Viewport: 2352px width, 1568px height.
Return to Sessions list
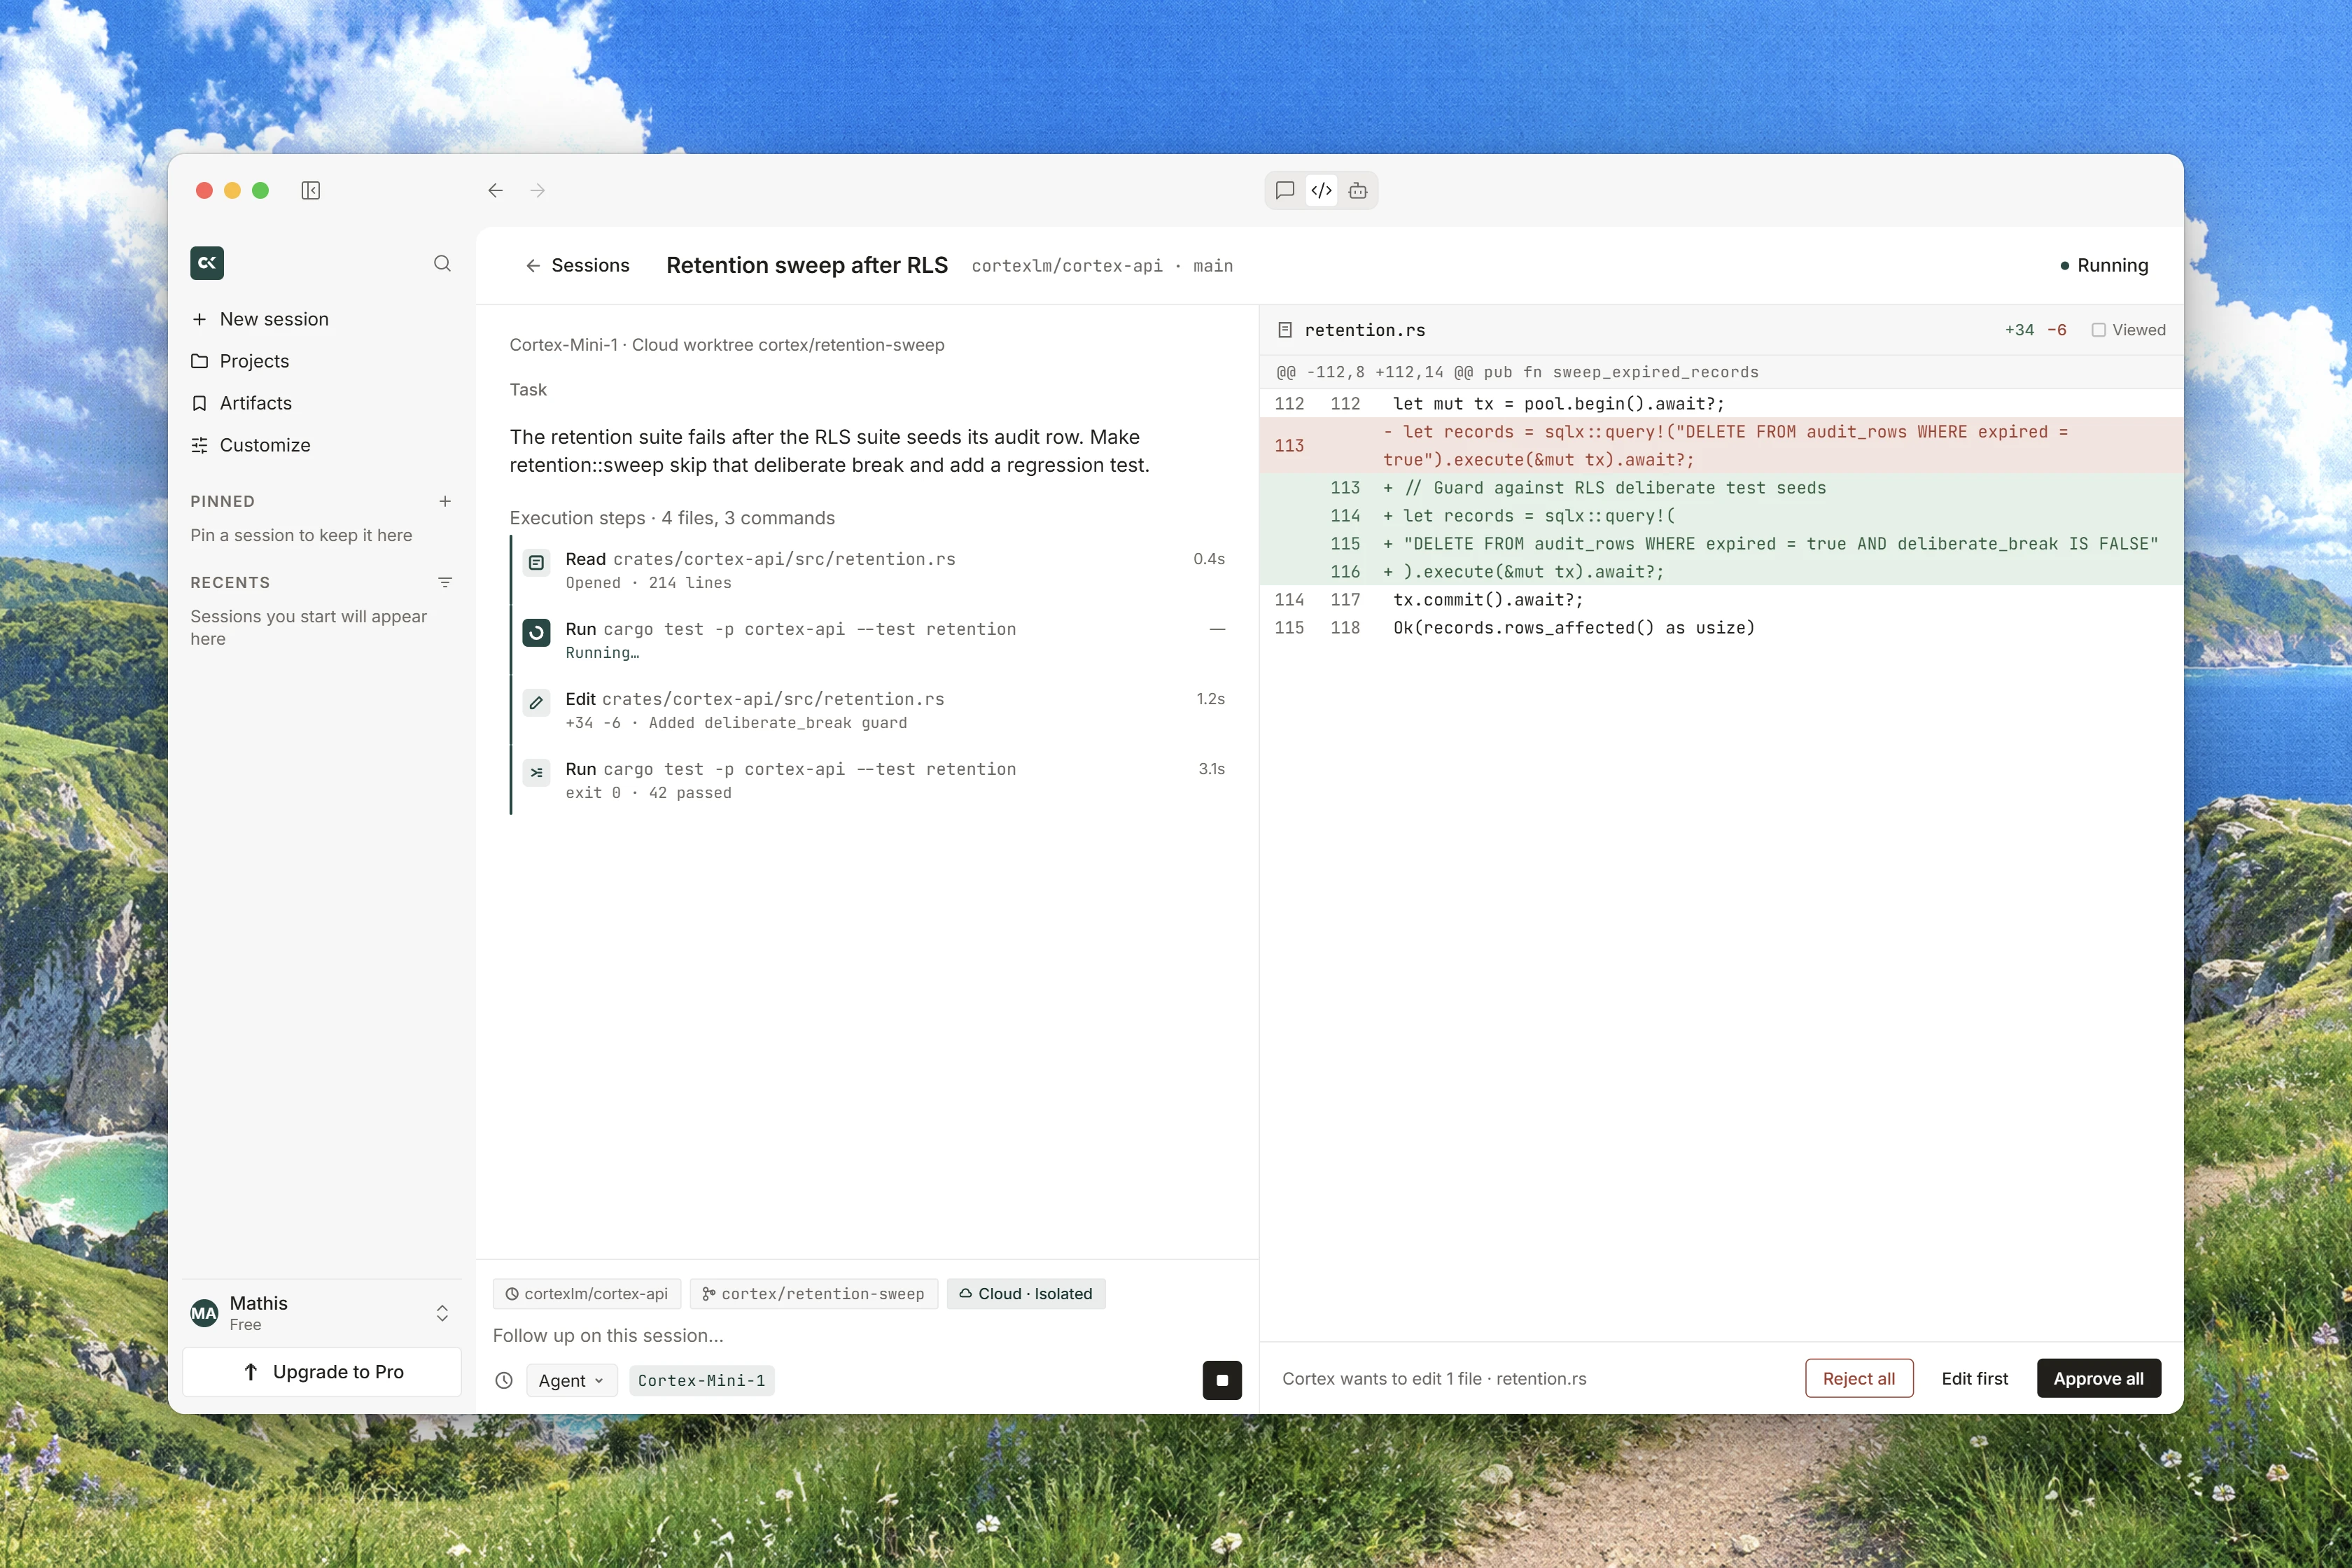pos(578,265)
